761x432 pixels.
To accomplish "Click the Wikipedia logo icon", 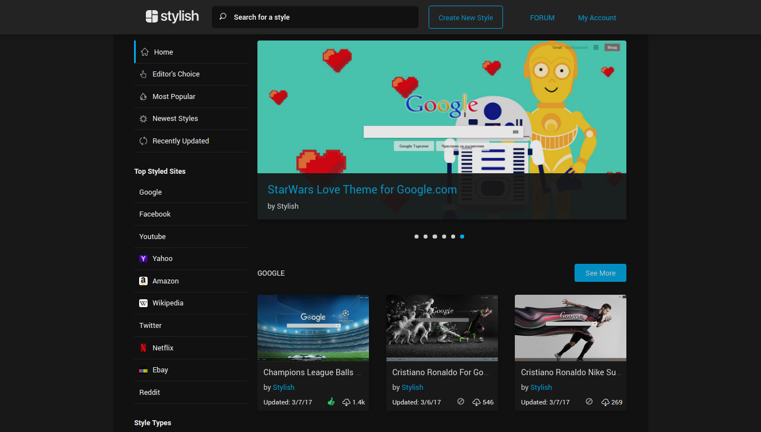I will (143, 303).
